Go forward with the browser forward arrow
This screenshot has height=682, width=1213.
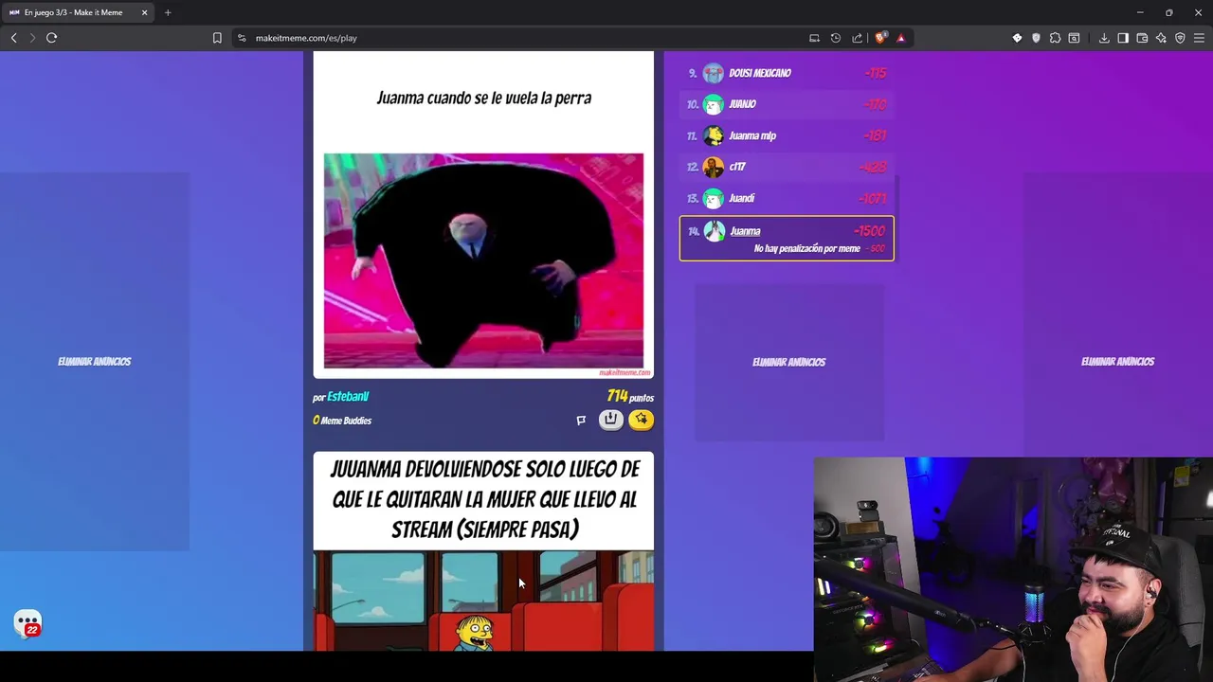[32, 38]
